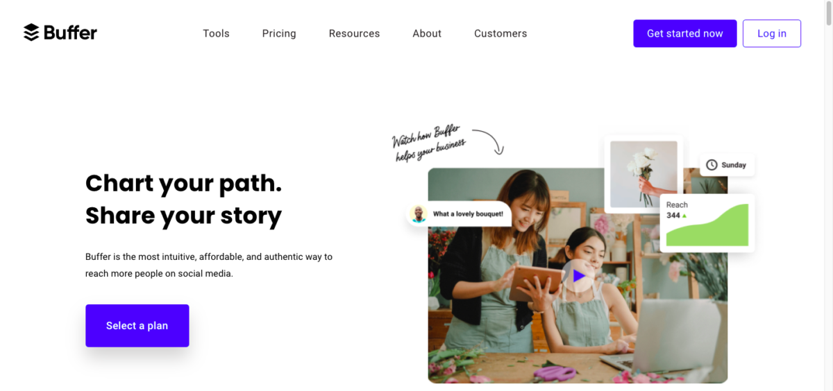Open the Resources menu

click(354, 33)
